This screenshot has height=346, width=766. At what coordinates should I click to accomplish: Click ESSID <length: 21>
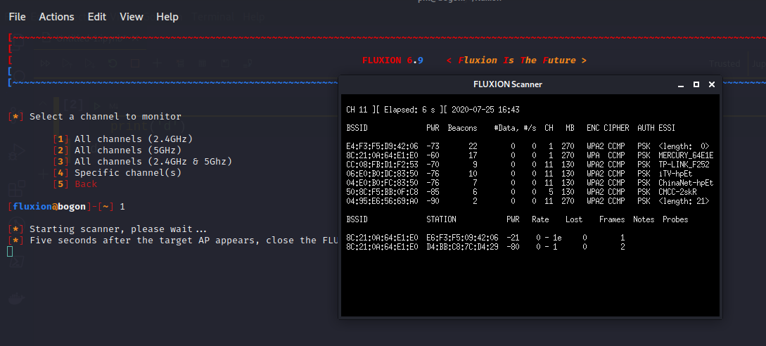coord(684,201)
